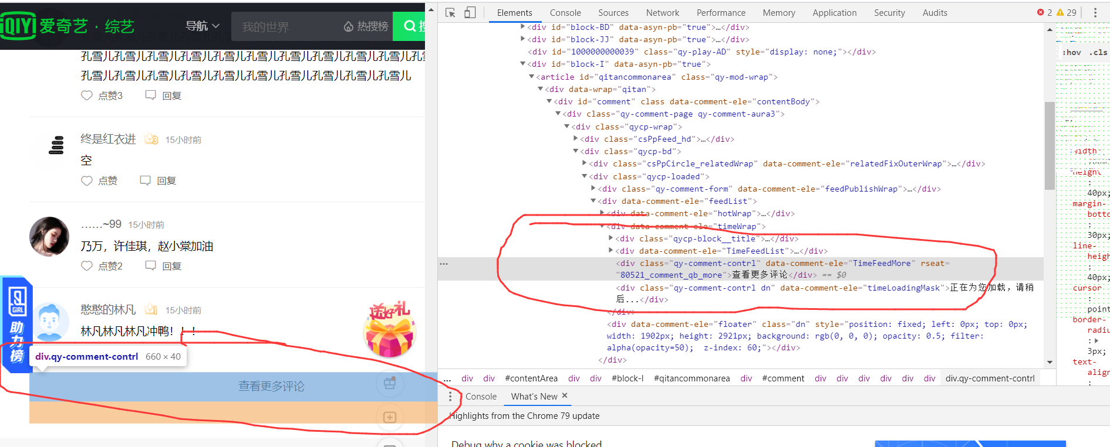Click the breadcrumb overflow ellipsis
Image resolution: width=1110 pixels, height=447 pixels.
447,378
